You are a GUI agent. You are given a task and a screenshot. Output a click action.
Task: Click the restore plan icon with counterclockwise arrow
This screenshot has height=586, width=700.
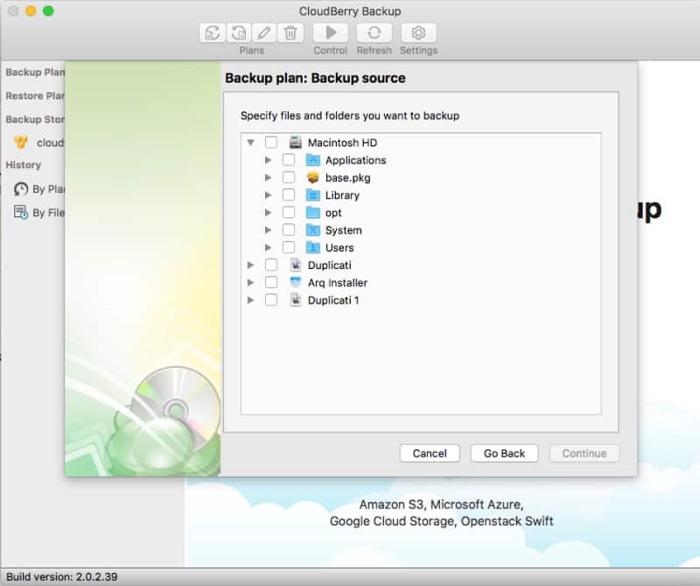pos(238,32)
